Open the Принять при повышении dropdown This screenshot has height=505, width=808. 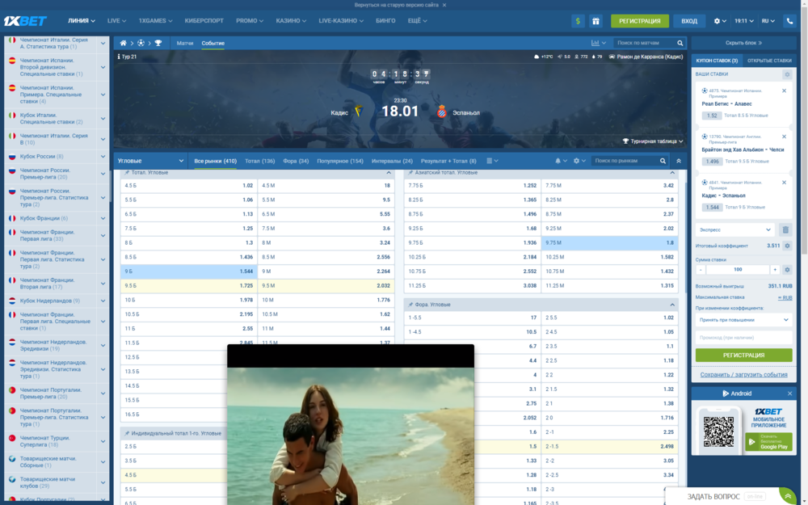click(x=743, y=320)
